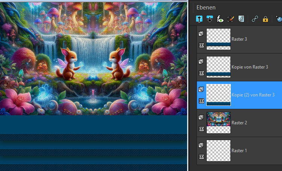282x171 pixels.
Task: Click the 'Raster 3' layer name
Action: (239, 39)
